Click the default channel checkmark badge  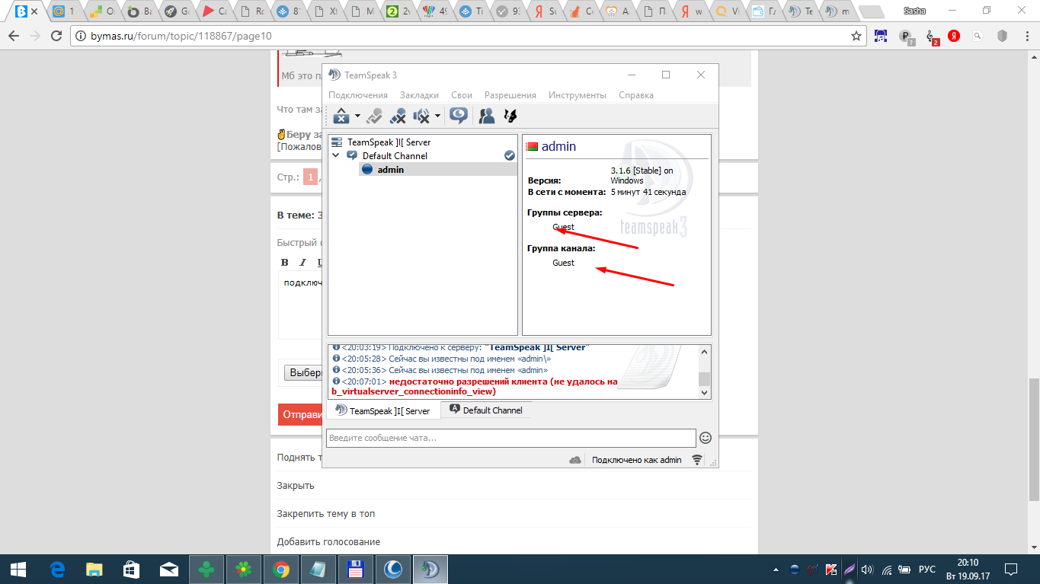(x=510, y=155)
